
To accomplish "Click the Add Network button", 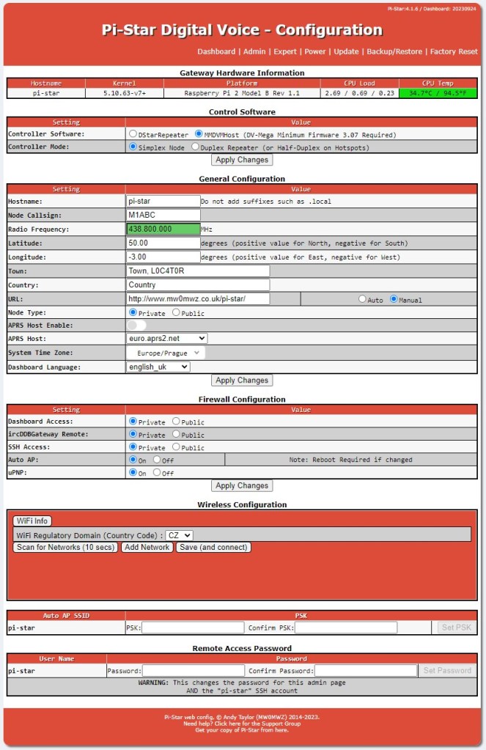I will coord(147,548).
